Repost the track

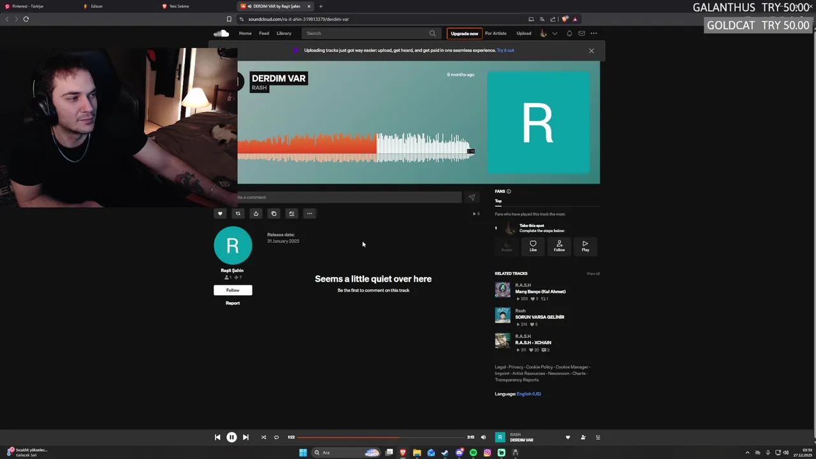238,214
